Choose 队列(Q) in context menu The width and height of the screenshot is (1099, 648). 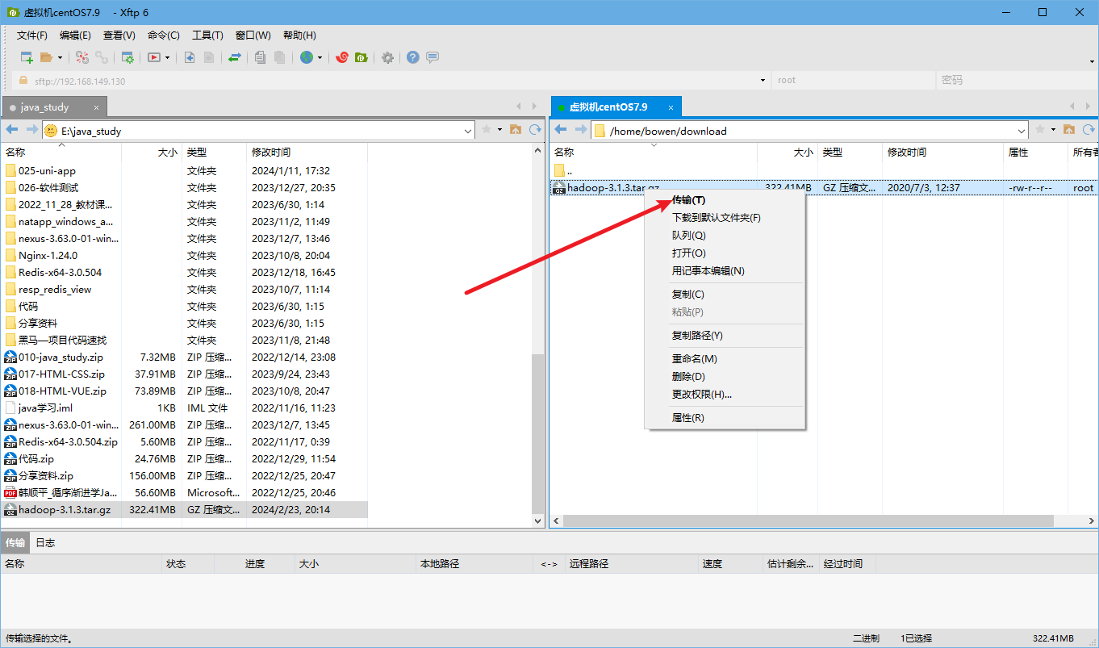coord(725,236)
